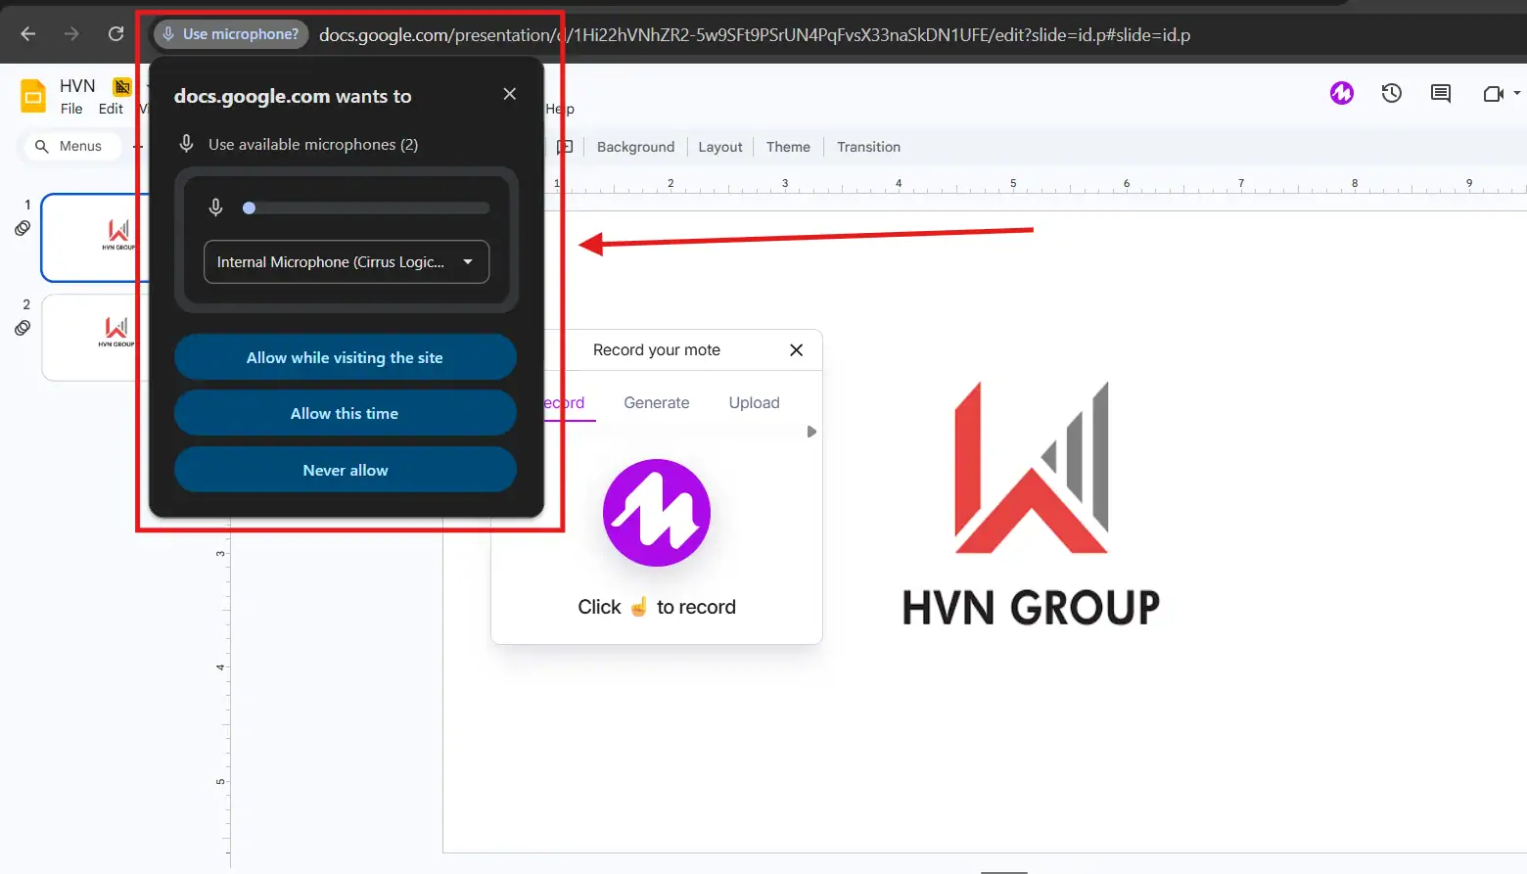Click the yellow icon beside the HVN title
Image resolution: width=1527 pixels, height=874 pixels.
click(122, 86)
